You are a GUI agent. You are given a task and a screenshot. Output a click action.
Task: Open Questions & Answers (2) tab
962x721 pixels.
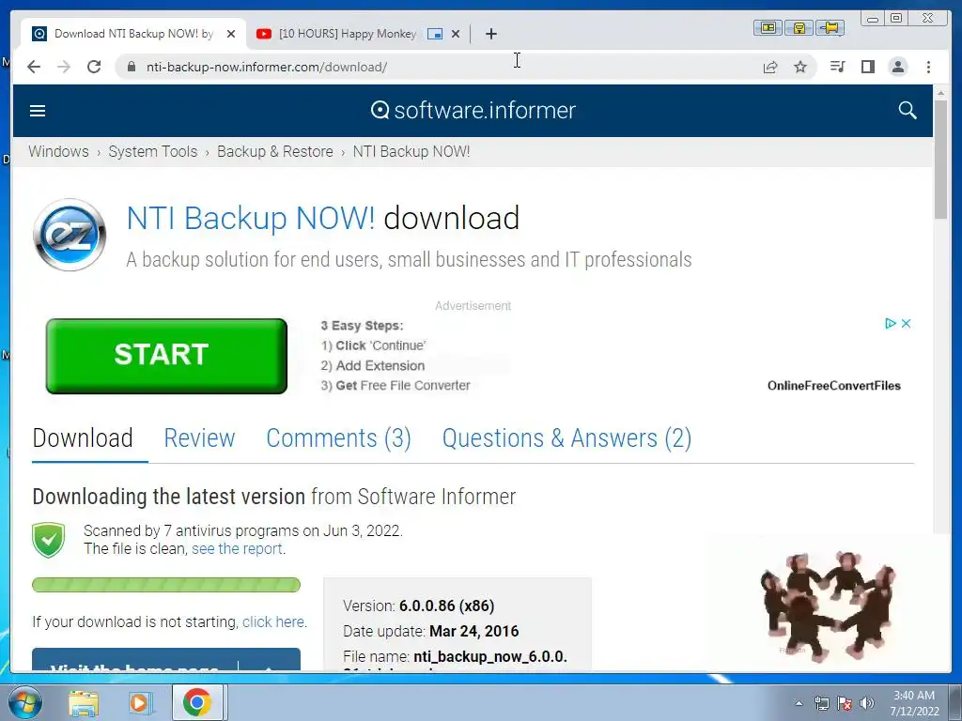tap(566, 438)
